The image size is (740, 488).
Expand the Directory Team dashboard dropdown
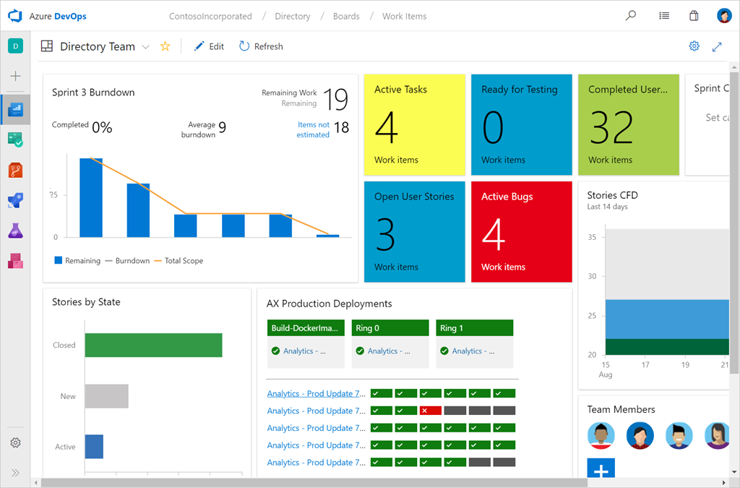coord(145,47)
